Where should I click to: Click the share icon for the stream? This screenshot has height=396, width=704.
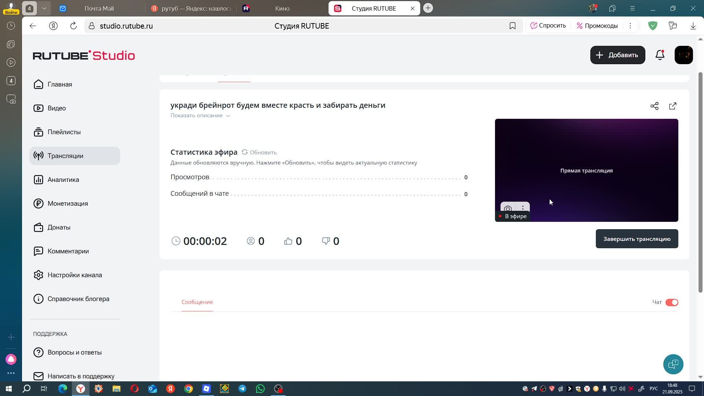(x=654, y=106)
